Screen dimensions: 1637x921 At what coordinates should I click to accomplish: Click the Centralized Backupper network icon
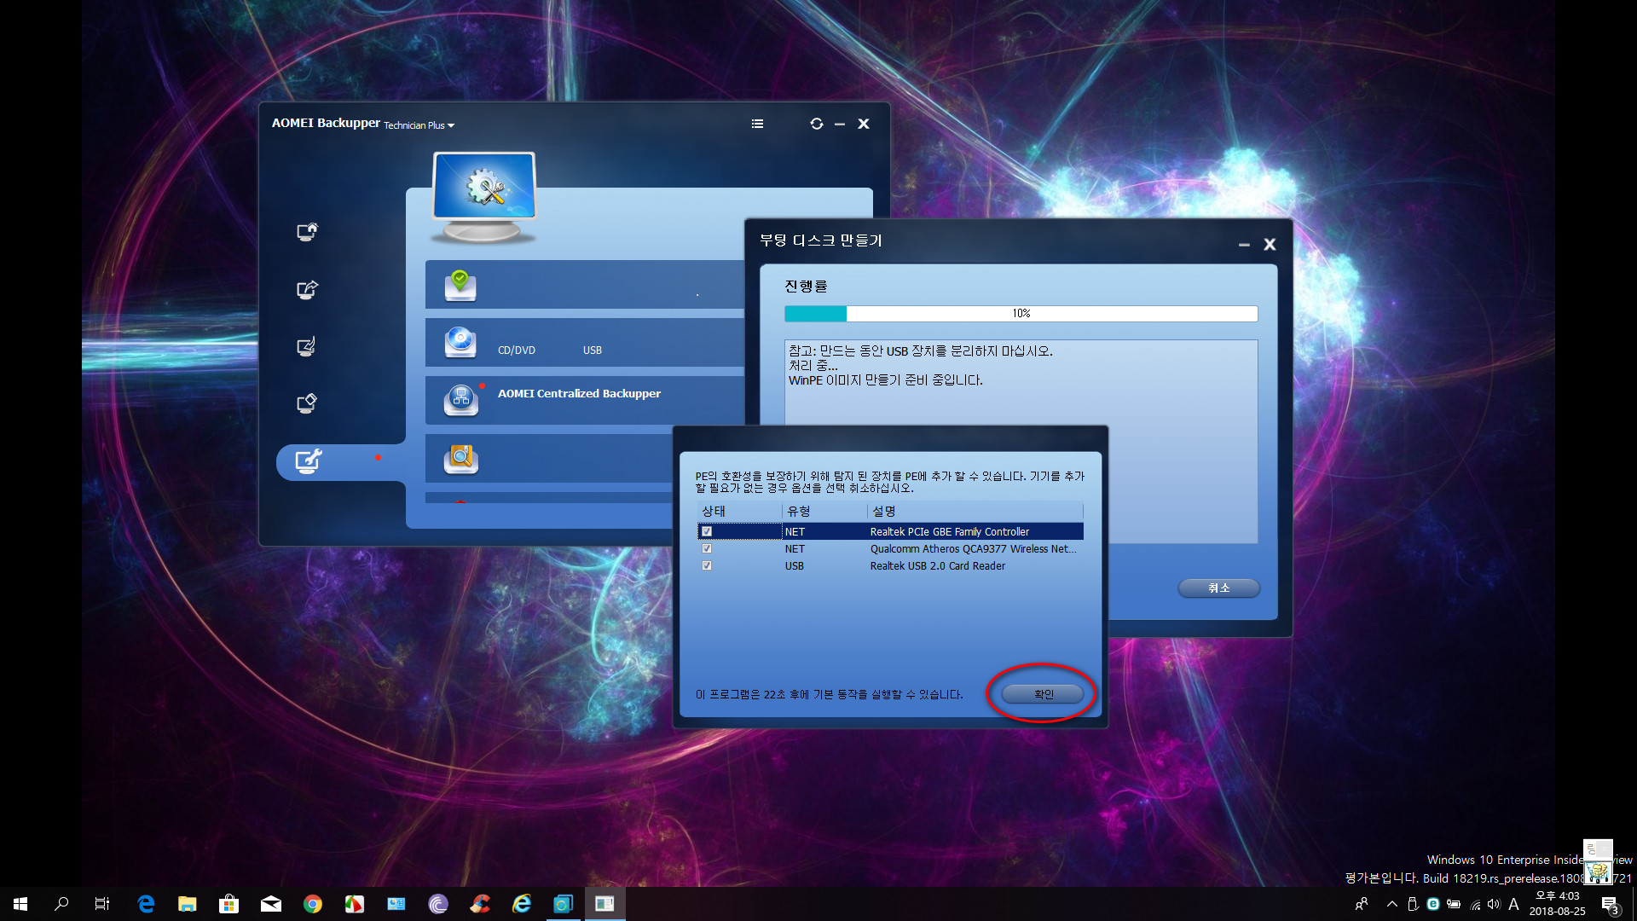(460, 399)
